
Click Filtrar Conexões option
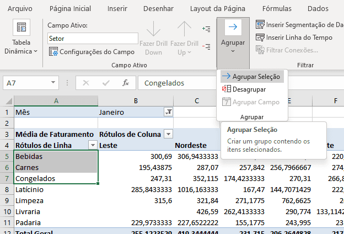tap(287, 50)
